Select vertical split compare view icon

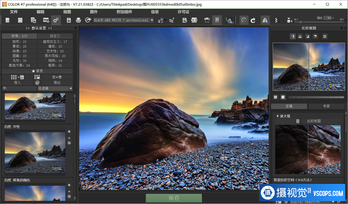(293, 36)
